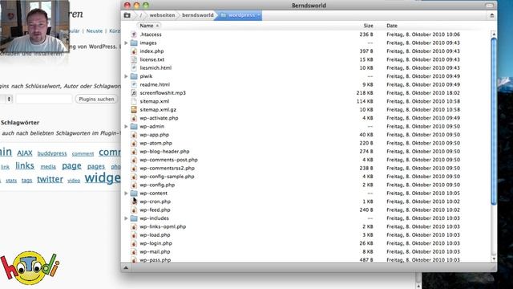Select the license.txt file icon
This screenshot has height=289, width=513.
pos(134,59)
